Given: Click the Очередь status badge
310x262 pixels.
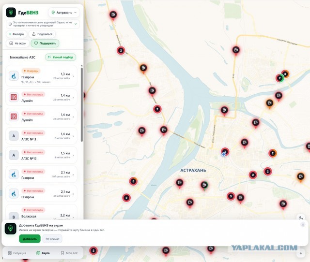Looking at the screenshot, I should point(31,71).
